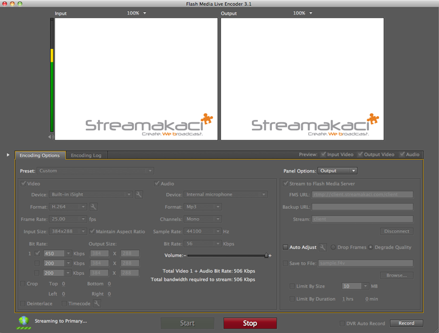The image size is (439, 333).
Task: Enable Limit By Duration checkbox
Action: [292, 299]
